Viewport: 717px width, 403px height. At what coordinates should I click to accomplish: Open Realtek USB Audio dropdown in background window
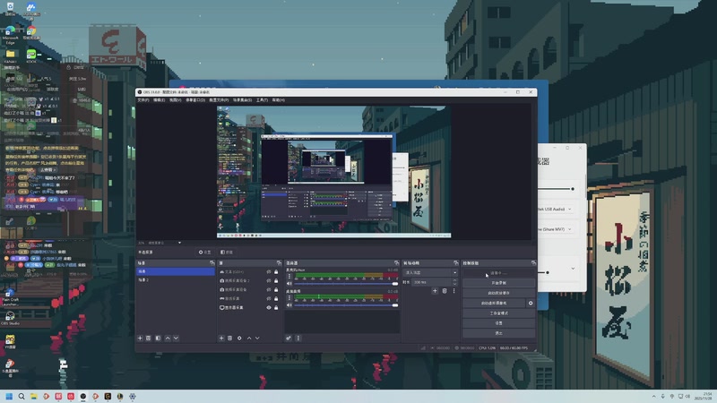[556, 209]
